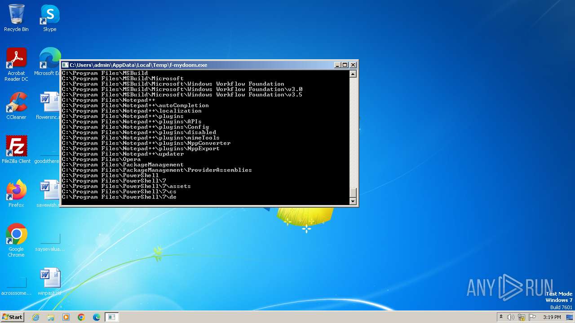Launch CCleaner from the desktop
This screenshot has height=323, width=575.
(16, 106)
